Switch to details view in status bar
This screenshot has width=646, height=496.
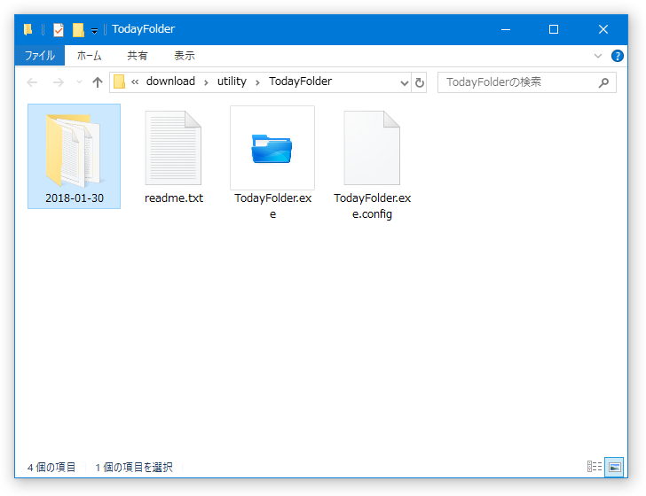(595, 467)
